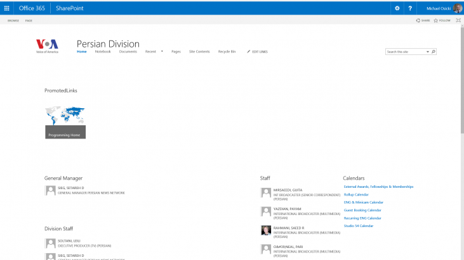Click the name MIRSAEEDI, GUITA

(x=288, y=190)
